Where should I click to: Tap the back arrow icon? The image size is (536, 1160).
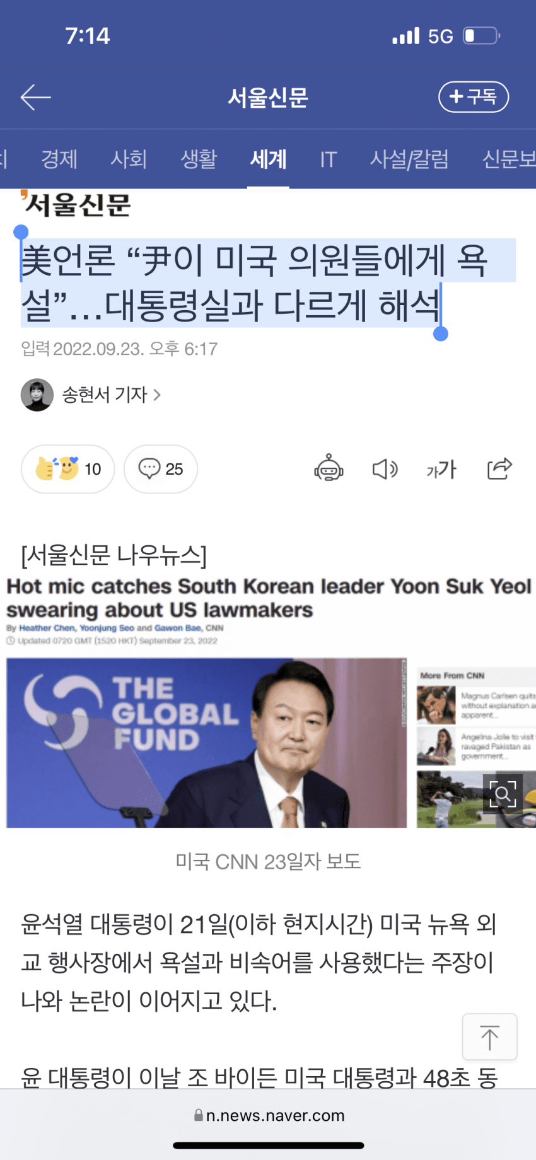tap(35, 97)
